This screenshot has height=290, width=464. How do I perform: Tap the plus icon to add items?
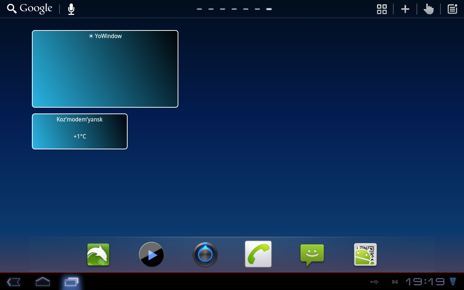tap(405, 9)
